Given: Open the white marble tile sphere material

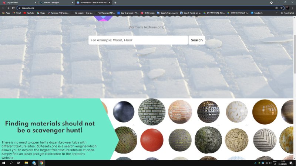Looking at the screenshot, I should (236, 112).
